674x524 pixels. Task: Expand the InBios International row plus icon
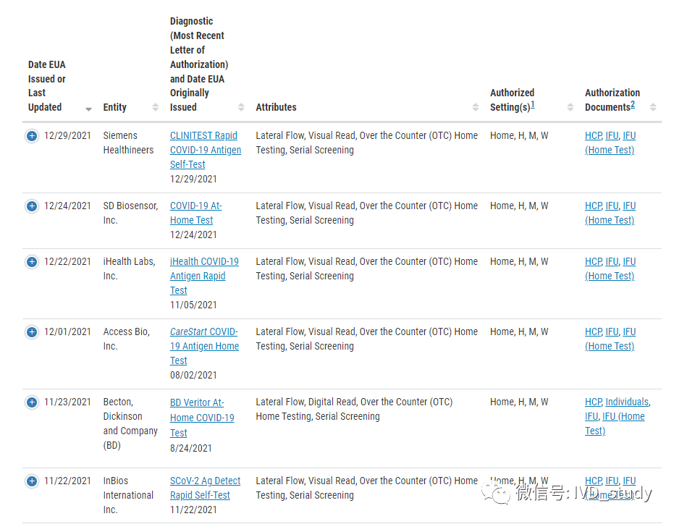tap(32, 481)
